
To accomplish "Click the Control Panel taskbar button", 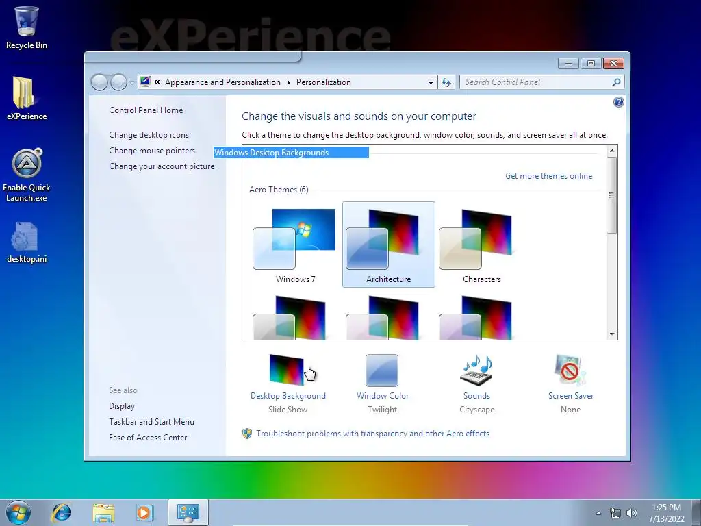I will pyautogui.click(x=188, y=512).
